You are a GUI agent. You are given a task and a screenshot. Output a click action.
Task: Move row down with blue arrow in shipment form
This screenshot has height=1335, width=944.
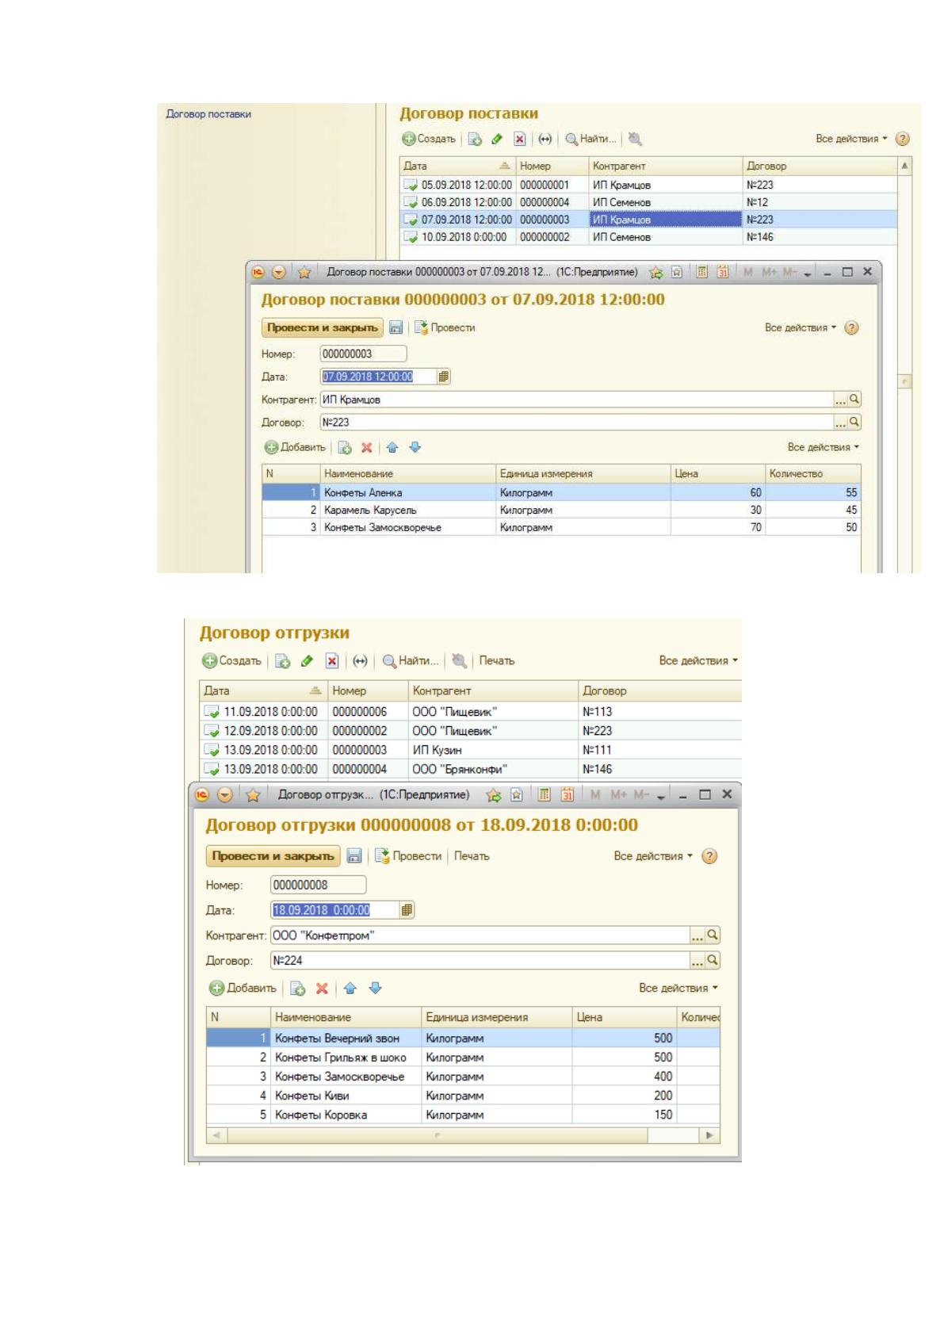(376, 989)
